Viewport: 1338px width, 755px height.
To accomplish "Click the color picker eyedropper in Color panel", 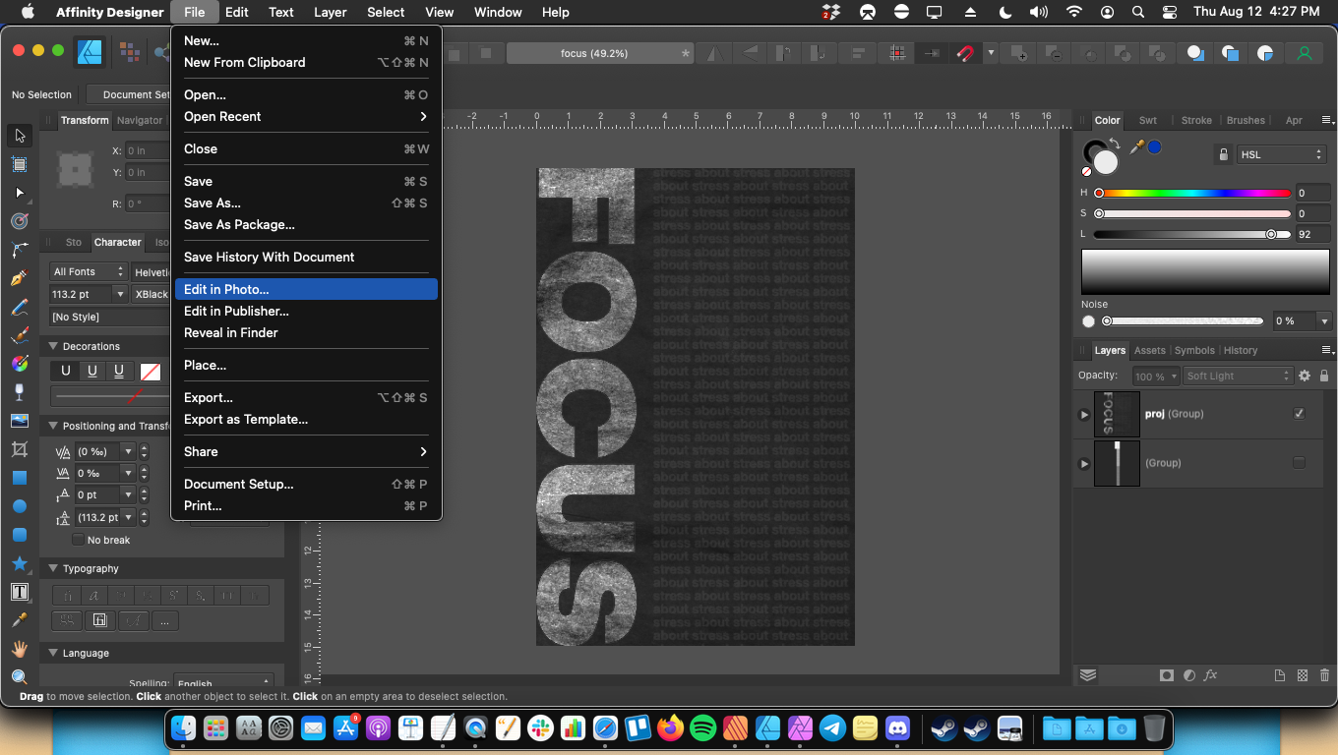I will [x=1137, y=146].
